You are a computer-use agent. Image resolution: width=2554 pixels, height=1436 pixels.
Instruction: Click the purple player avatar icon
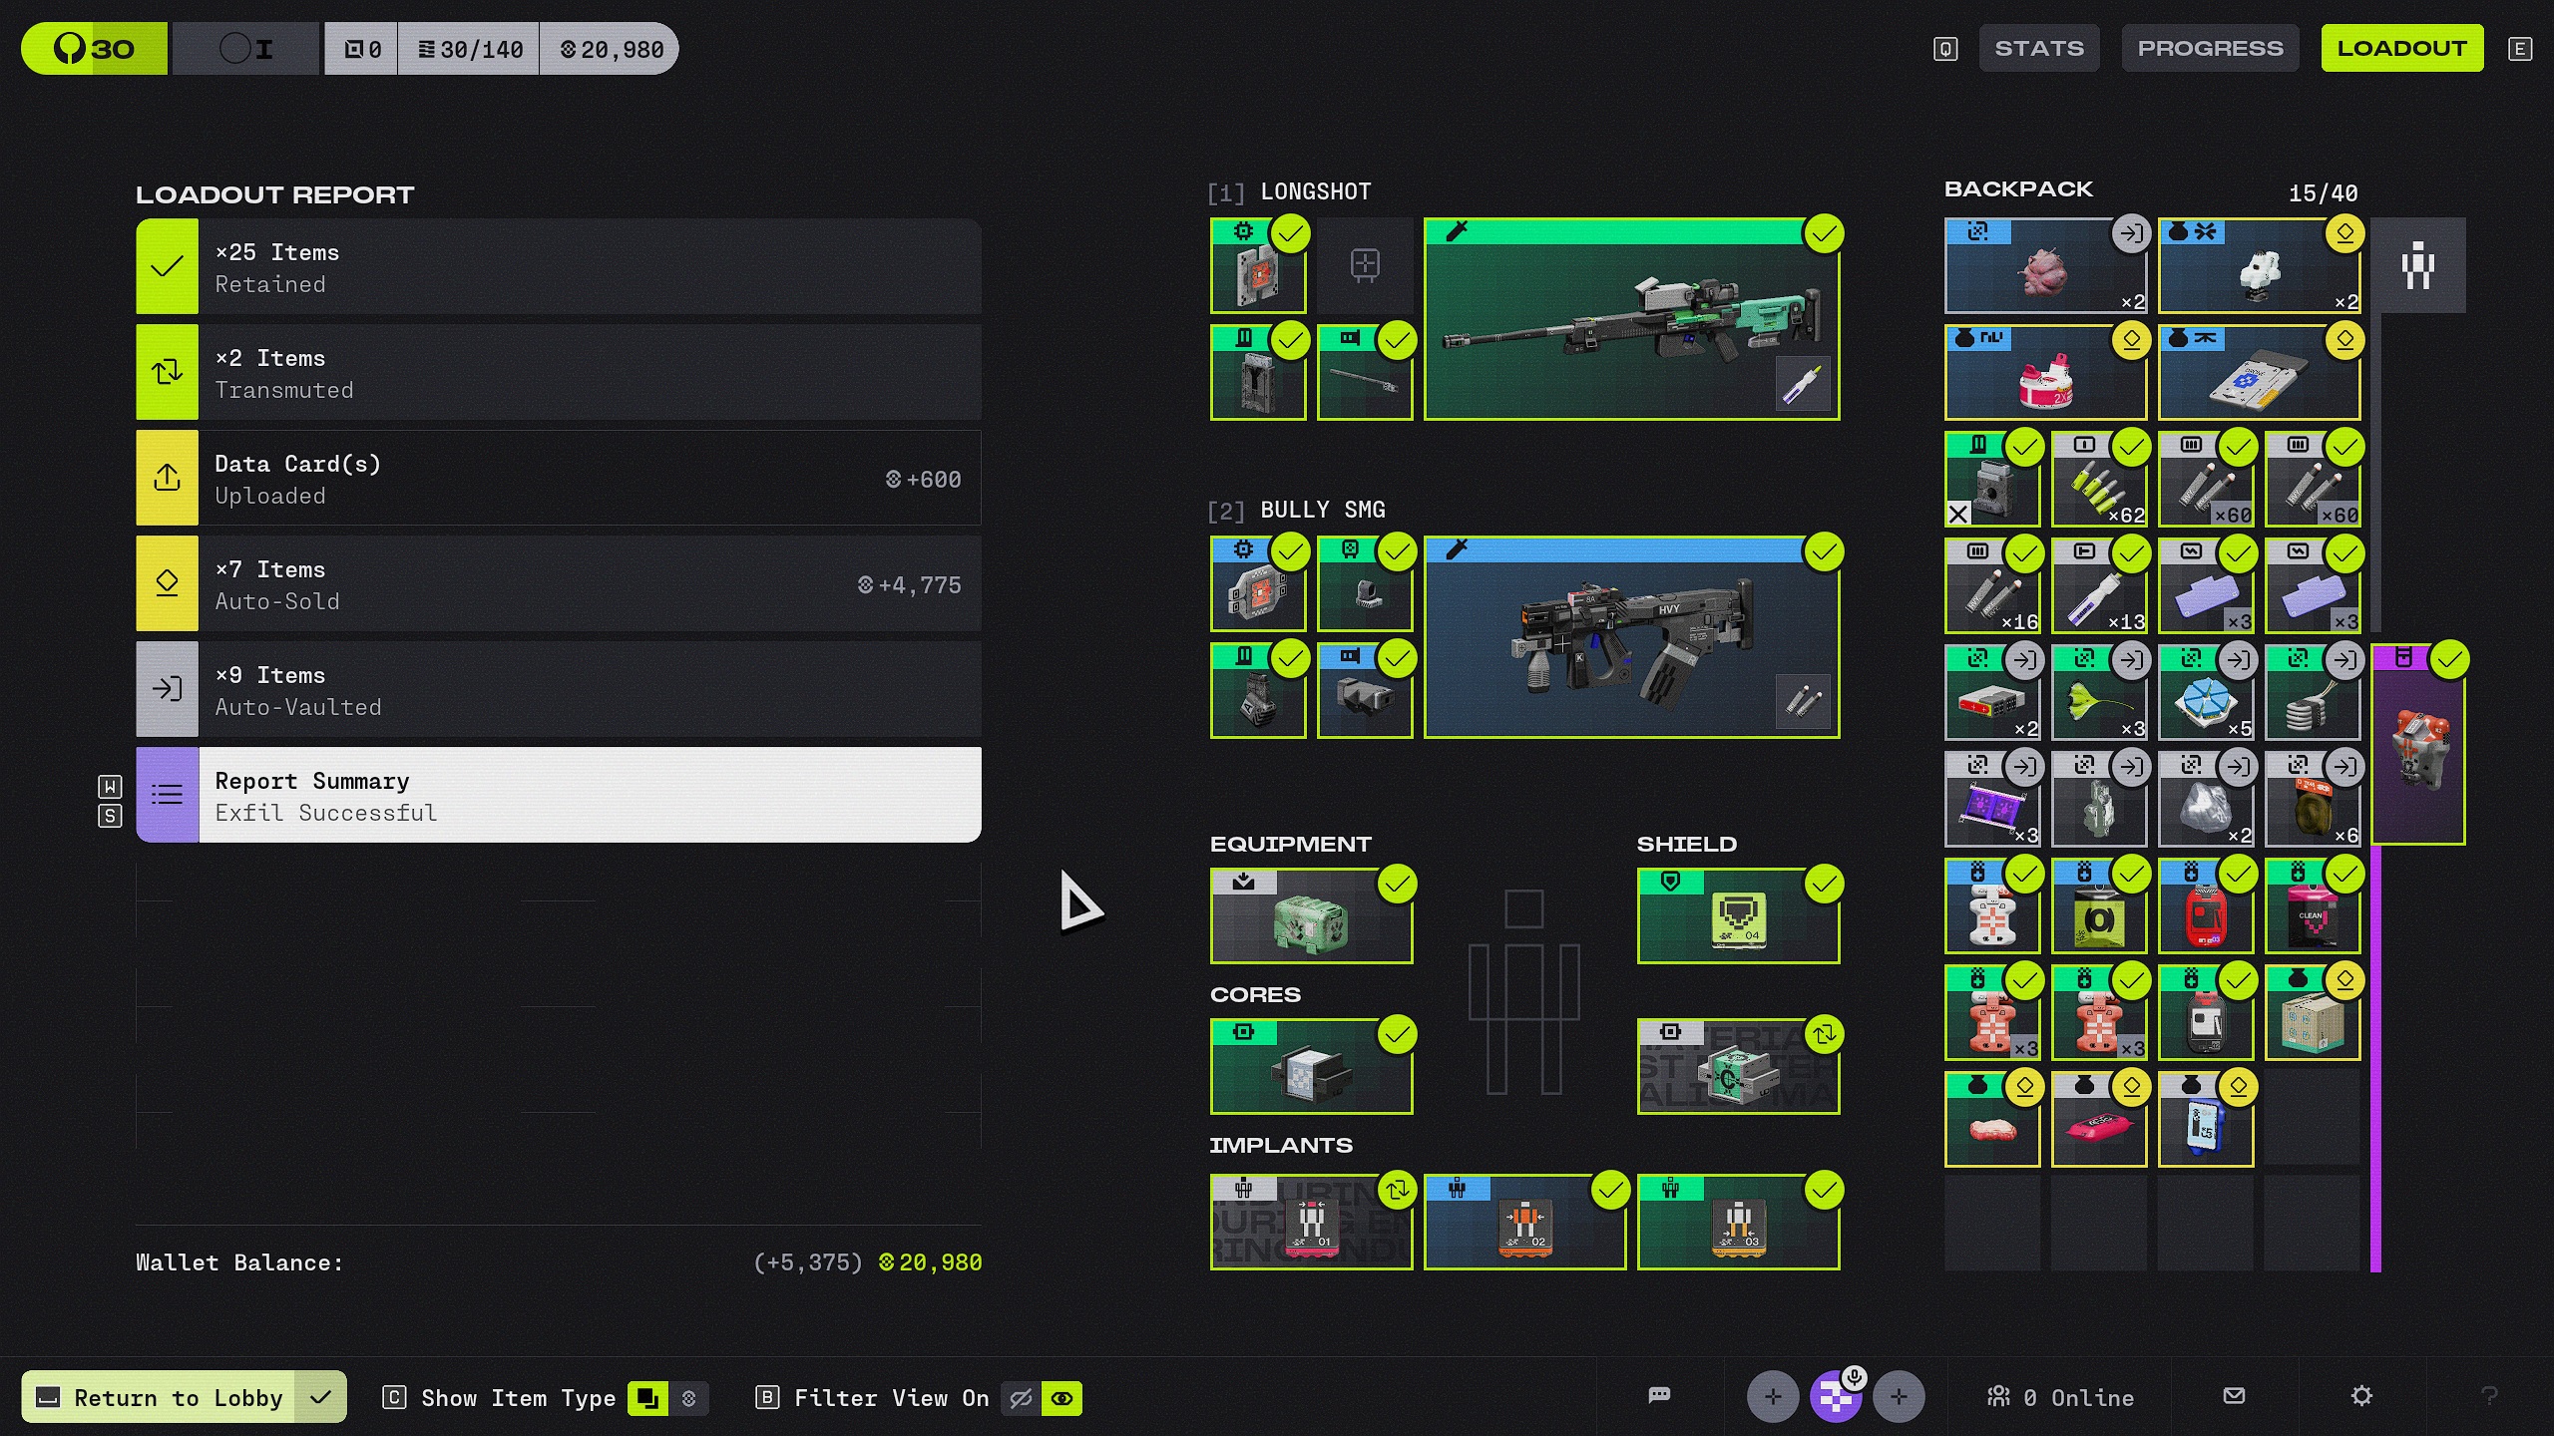pyautogui.click(x=1836, y=1397)
